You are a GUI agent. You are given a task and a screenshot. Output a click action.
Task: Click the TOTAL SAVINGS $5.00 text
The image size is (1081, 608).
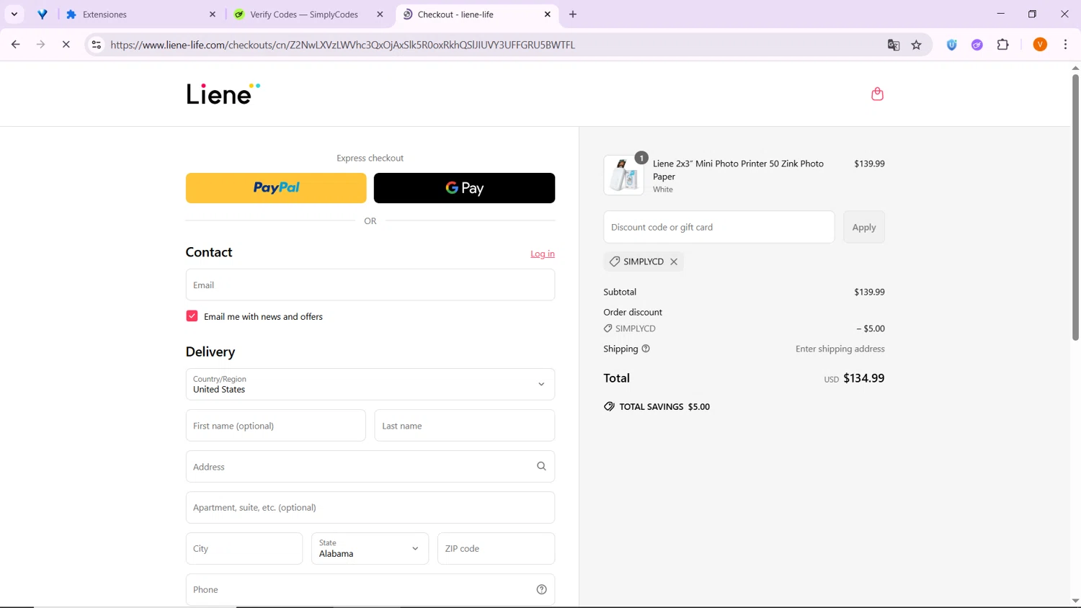[664, 406]
